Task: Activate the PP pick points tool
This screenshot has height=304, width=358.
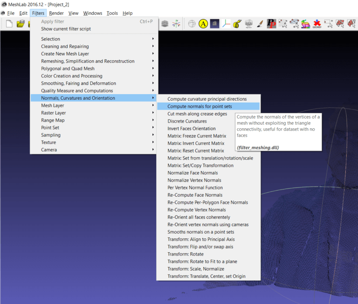Action: coord(271,23)
